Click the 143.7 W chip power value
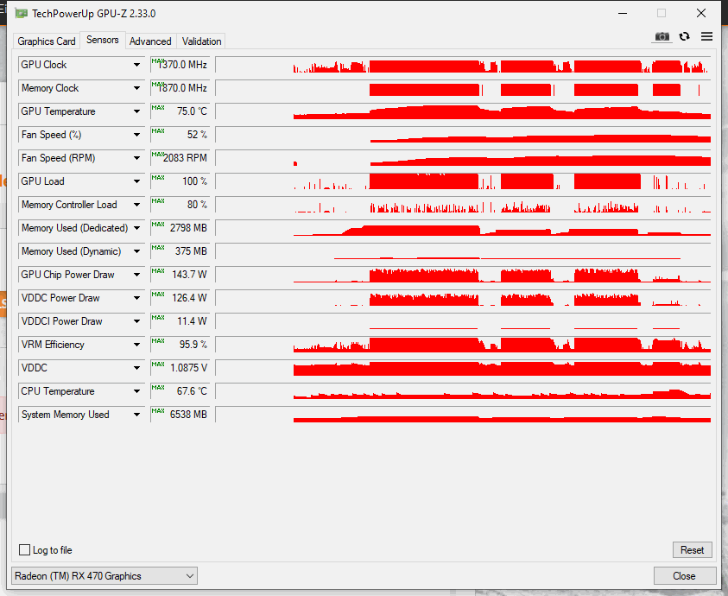 point(180,275)
